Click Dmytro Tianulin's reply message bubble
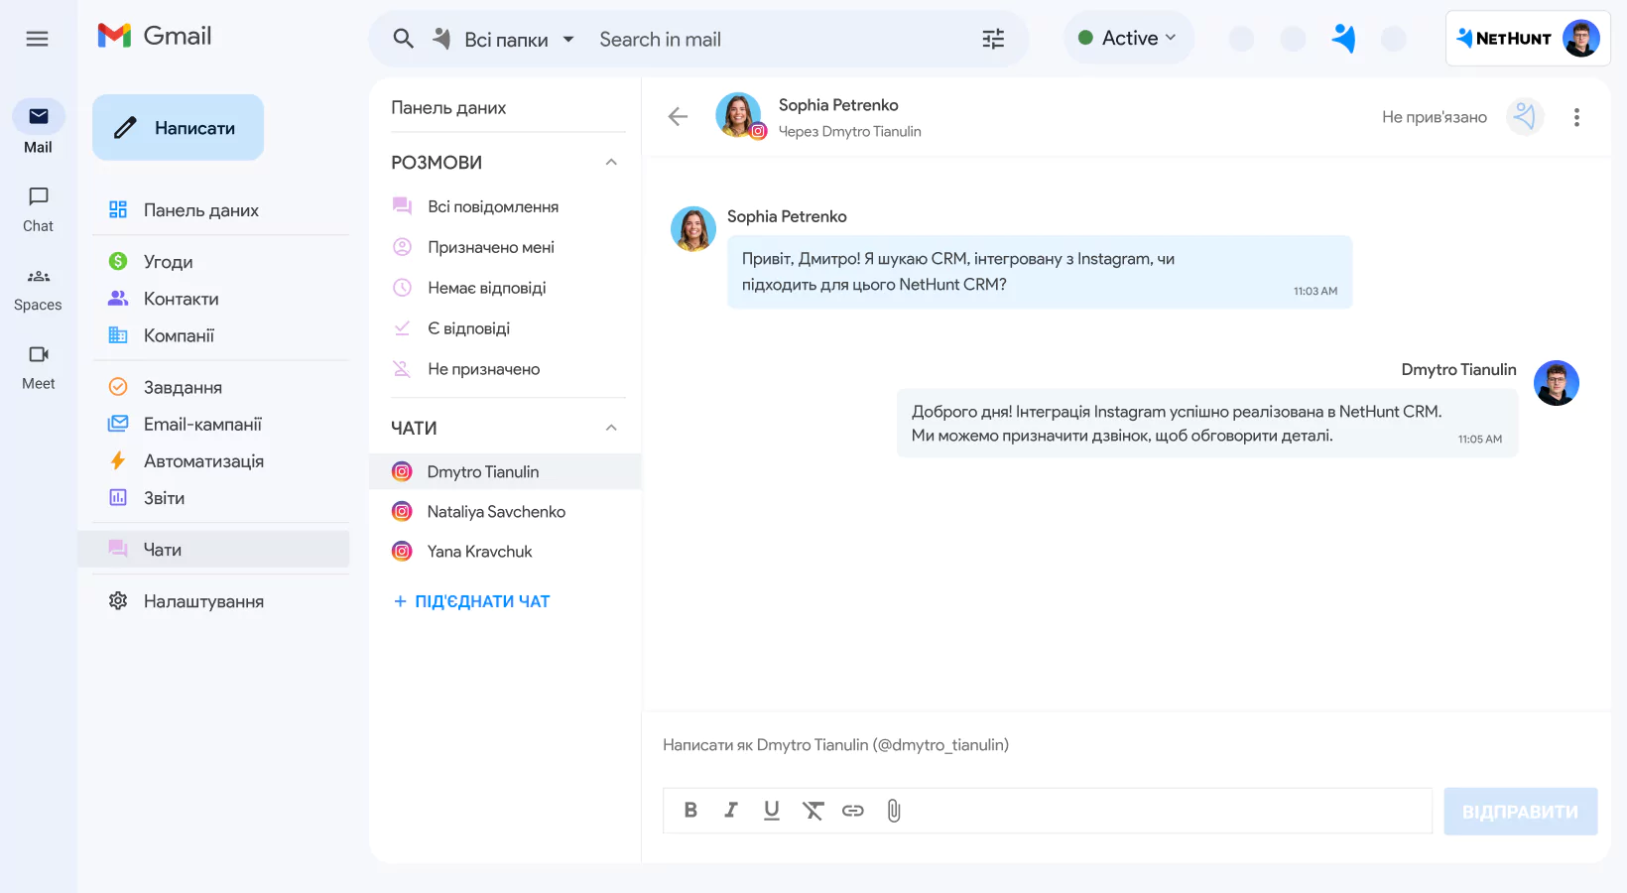The width and height of the screenshot is (1627, 893). (x=1206, y=423)
